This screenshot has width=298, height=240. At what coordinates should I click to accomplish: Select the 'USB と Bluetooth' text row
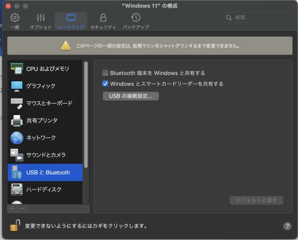tap(45, 172)
